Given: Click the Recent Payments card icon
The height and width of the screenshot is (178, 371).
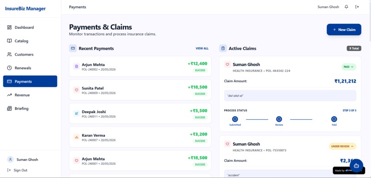Looking at the screenshot, I should (x=73, y=48).
